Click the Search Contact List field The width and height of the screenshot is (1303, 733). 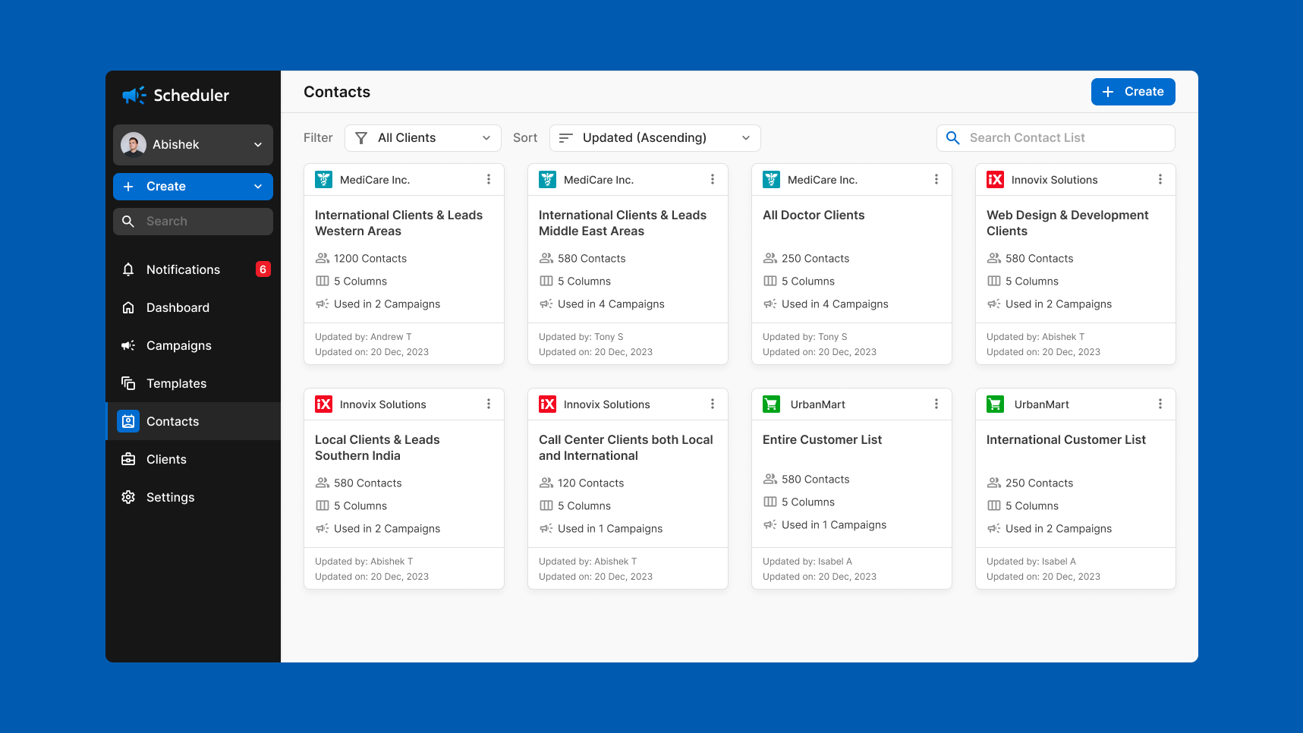[x=1056, y=138]
